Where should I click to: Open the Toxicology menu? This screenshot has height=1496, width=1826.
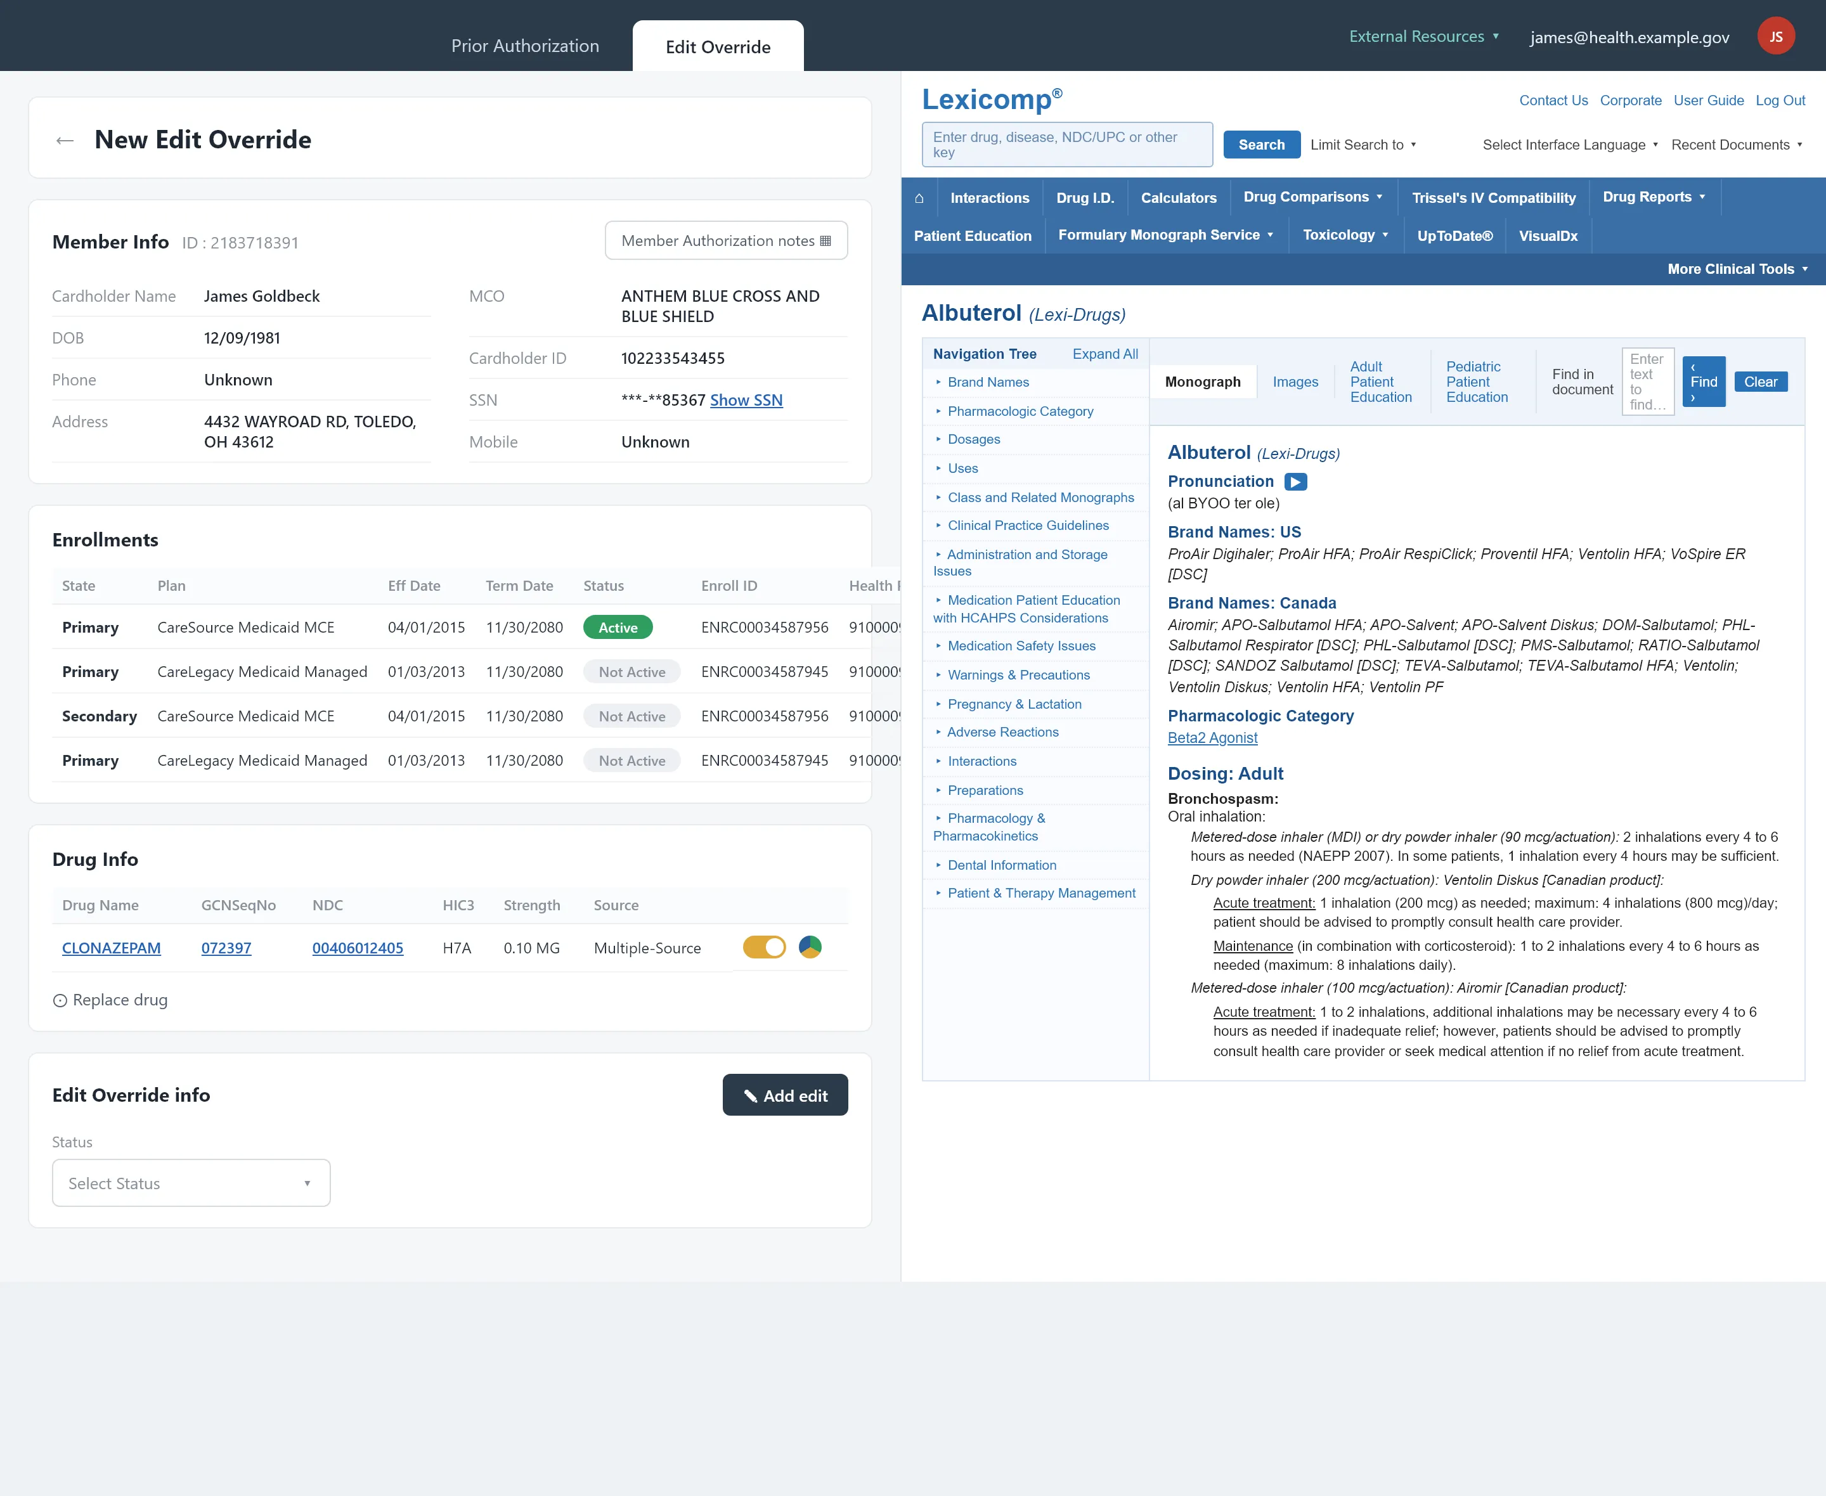click(1346, 235)
